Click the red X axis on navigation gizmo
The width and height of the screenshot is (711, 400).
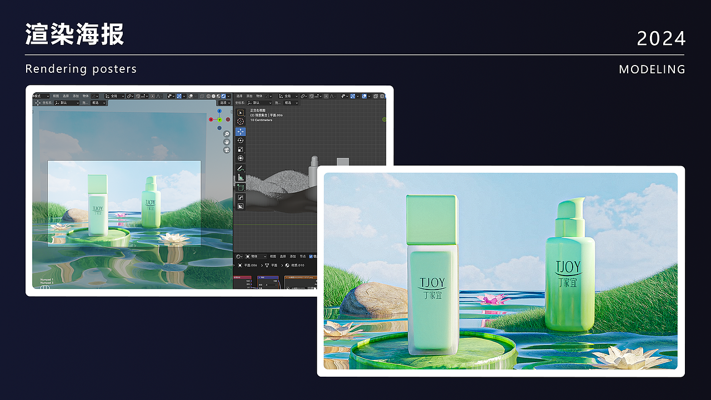[211, 119]
